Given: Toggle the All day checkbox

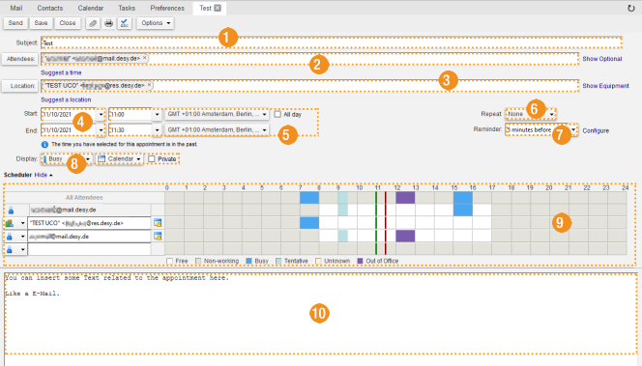Looking at the screenshot, I should click(x=277, y=114).
